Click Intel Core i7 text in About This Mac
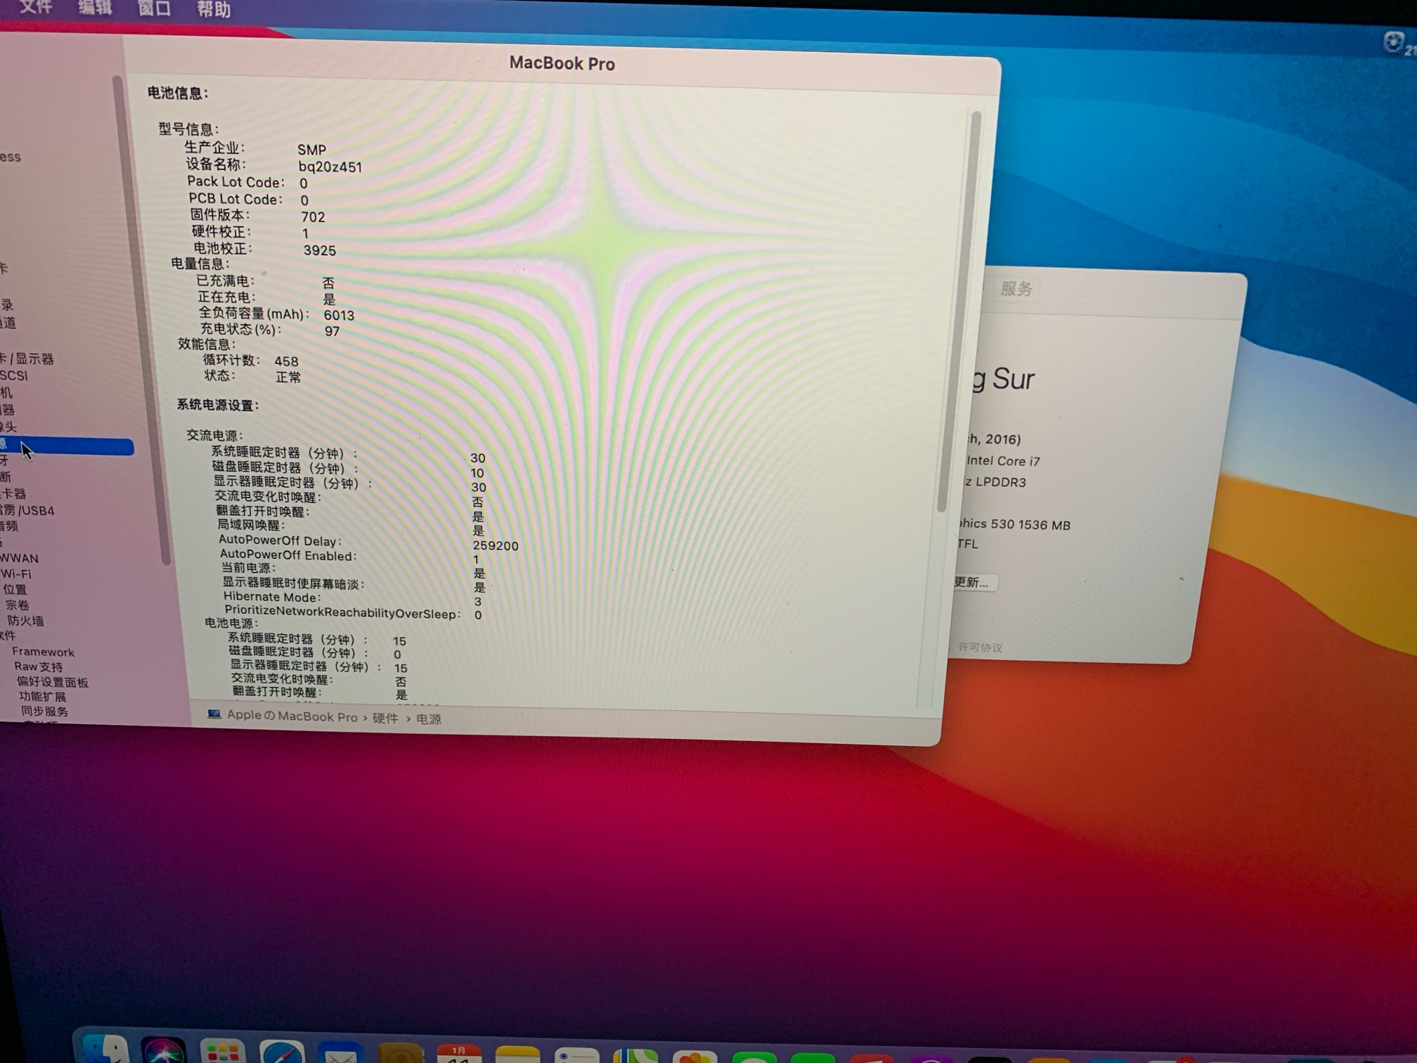This screenshot has width=1417, height=1063. pos(1003,461)
